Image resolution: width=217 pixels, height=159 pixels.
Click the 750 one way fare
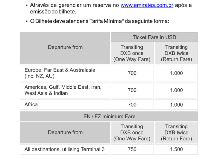pyautogui.click(x=132, y=149)
